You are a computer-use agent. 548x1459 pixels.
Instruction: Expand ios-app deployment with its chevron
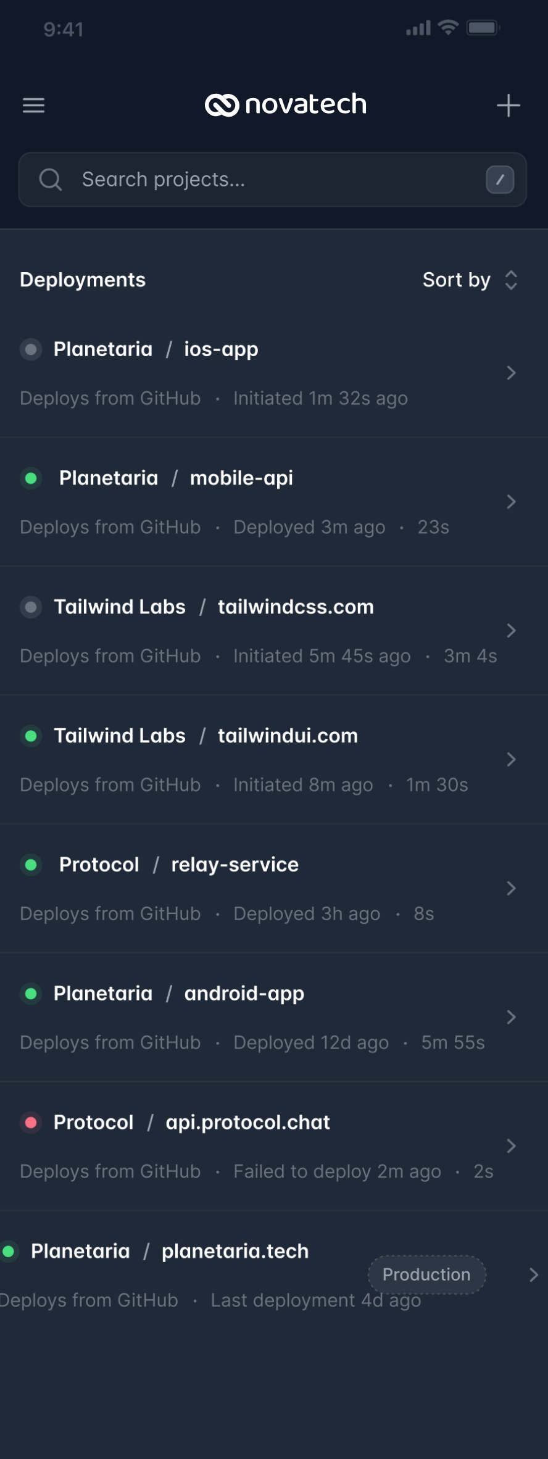tap(511, 373)
